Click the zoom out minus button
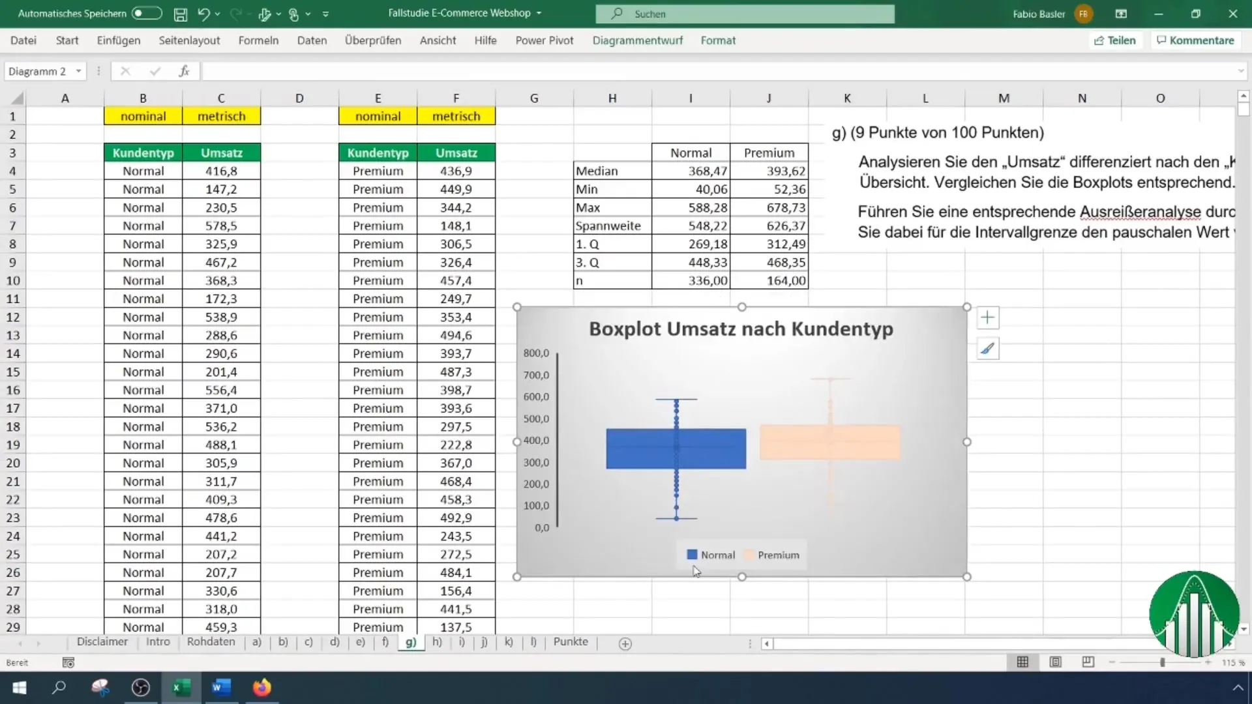 pyautogui.click(x=1112, y=662)
